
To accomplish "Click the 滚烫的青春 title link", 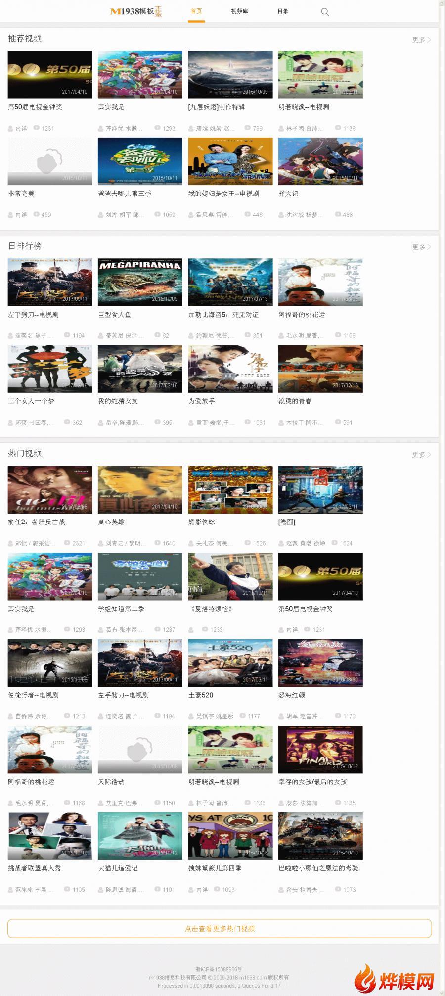I will click(295, 401).
